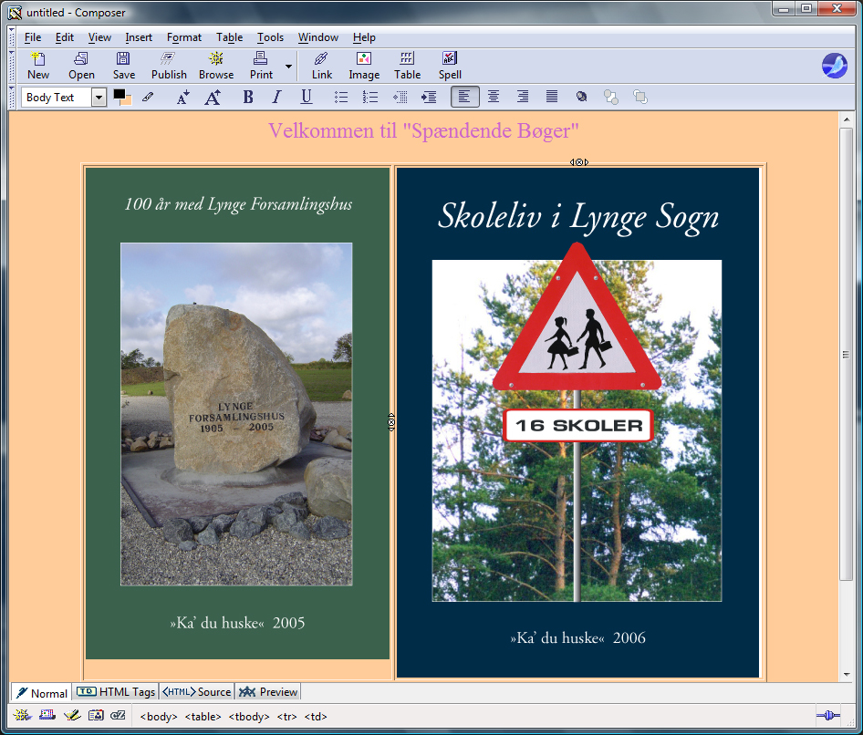The width and height of the screenshot is (863, 735).
Task: Click the numbered list icon
Action: (370, 97)
